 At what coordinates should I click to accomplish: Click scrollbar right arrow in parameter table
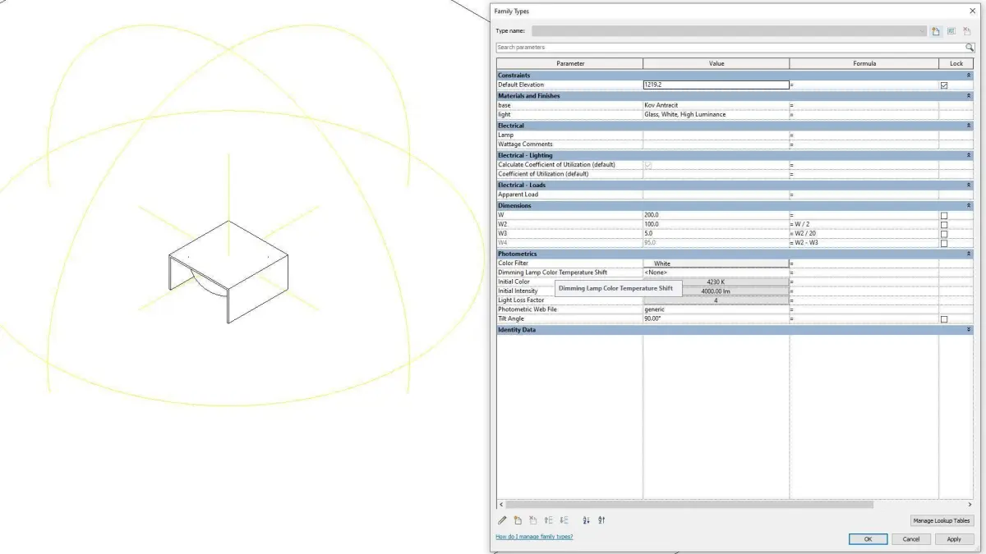pyautogui.click(x=970, y=505)
